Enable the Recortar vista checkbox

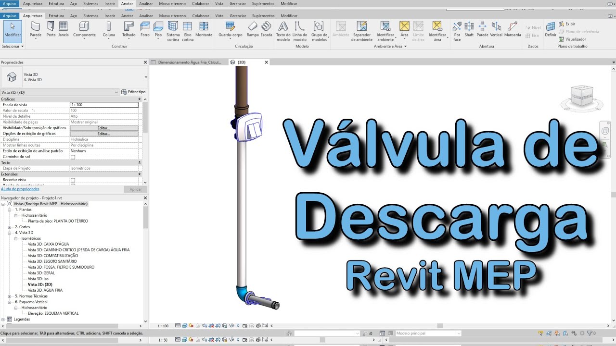(x=73, y=180)
